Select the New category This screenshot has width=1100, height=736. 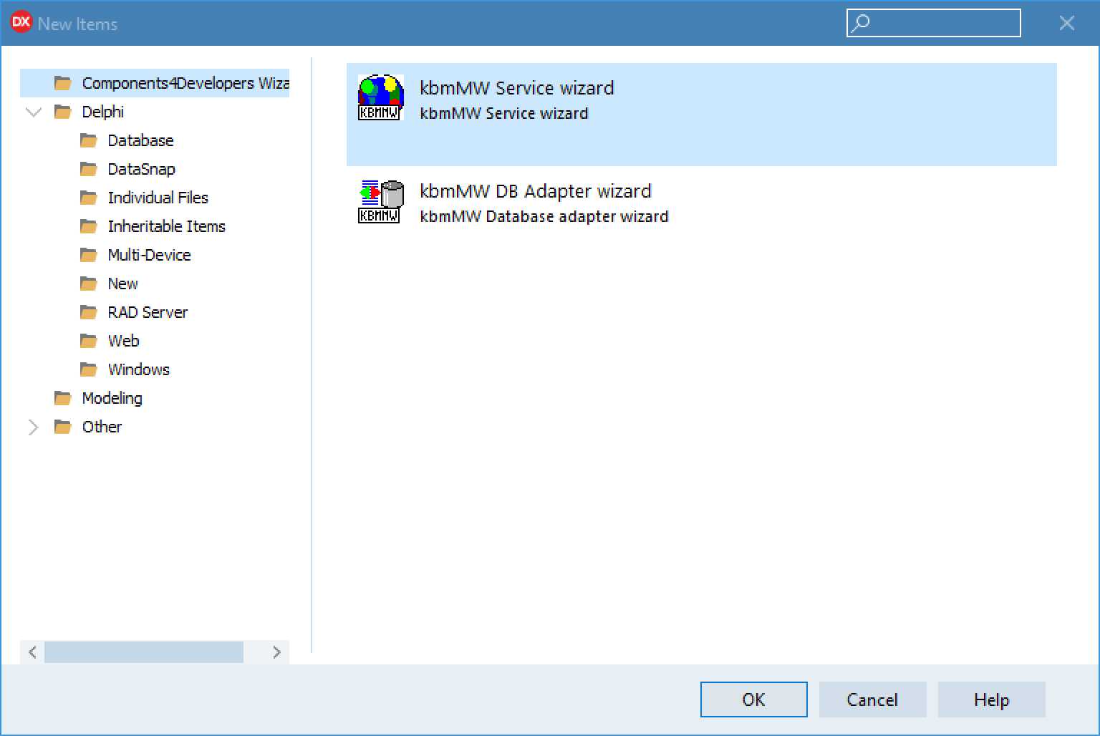(122, 284)
